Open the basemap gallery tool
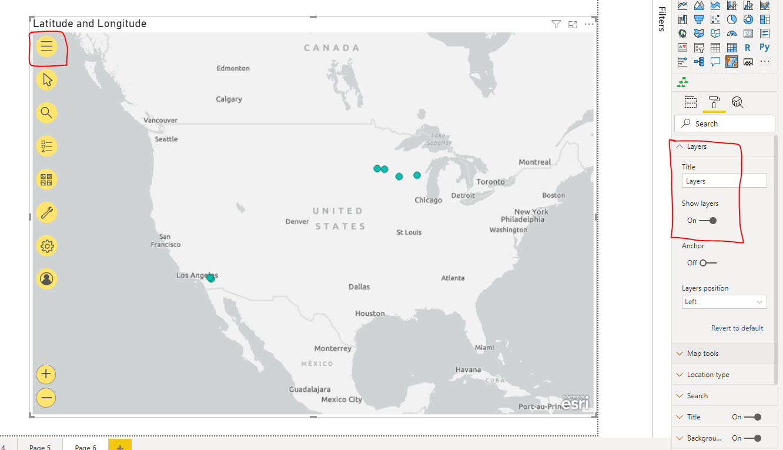The width and height of the screenshot is (783, 450). 47,179
